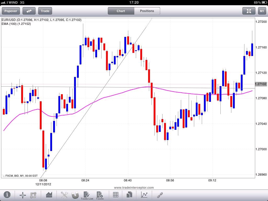Open the drawing tools wrench icon

point(64,195)
